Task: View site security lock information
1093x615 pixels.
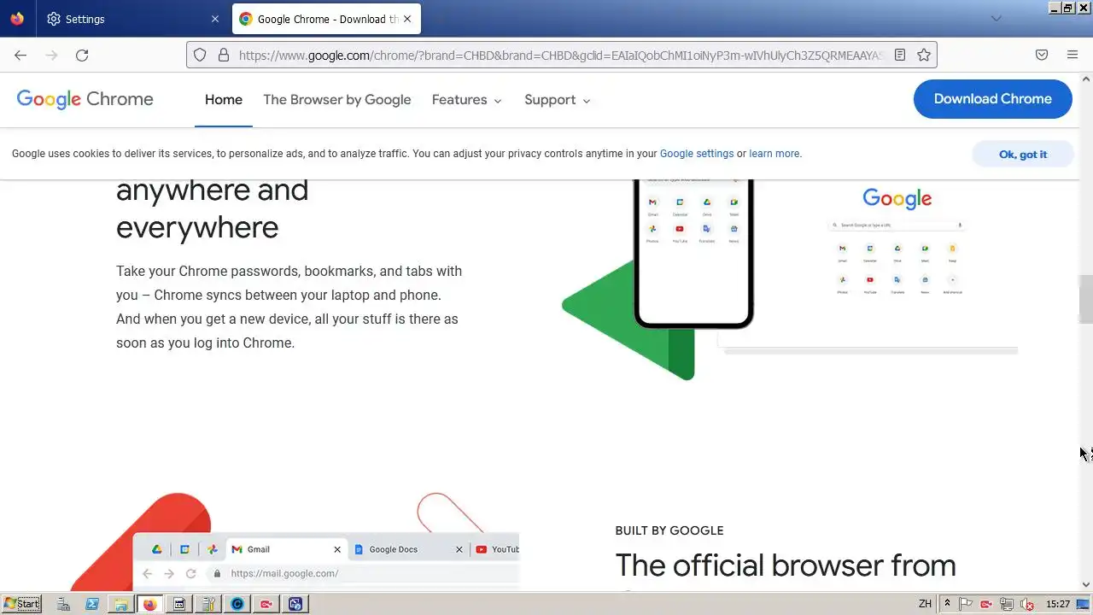Action: (224, 55)
